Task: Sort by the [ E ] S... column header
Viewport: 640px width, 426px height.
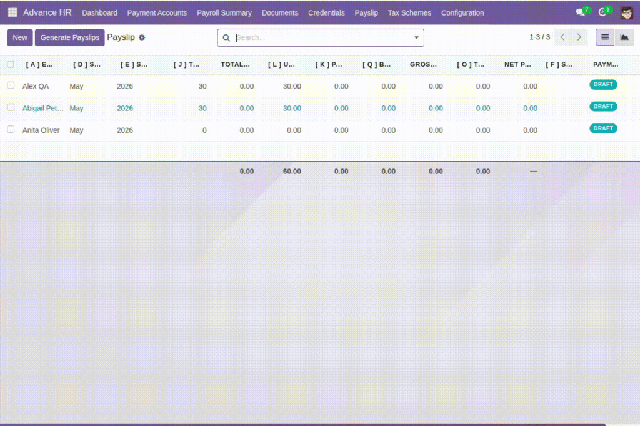Action: [134, 64]
